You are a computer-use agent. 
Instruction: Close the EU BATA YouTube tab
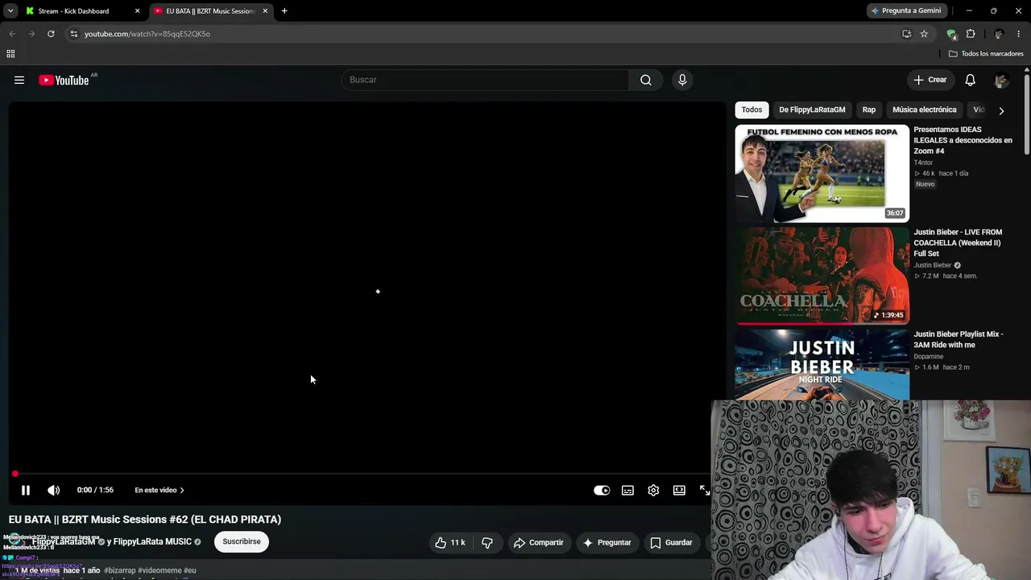pos(265,11)
